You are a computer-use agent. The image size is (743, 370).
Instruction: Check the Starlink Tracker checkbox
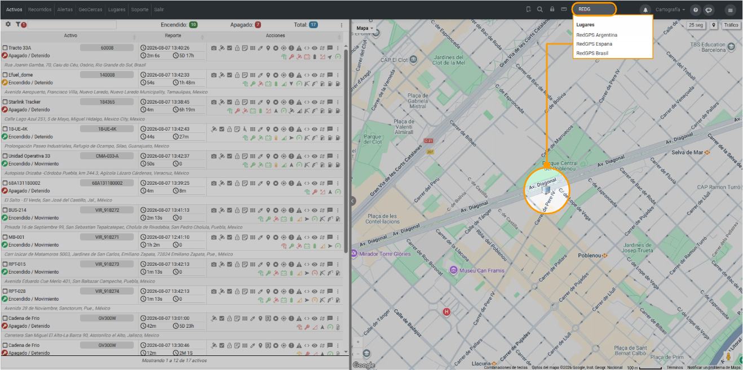pyautogui.click(x=5, y=102)
